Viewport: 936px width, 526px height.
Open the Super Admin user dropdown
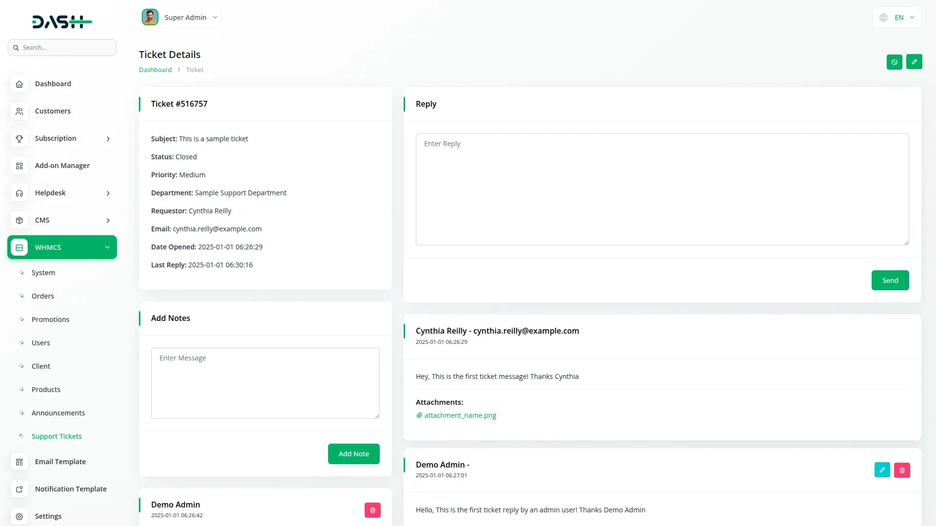[x=185, y=18]
